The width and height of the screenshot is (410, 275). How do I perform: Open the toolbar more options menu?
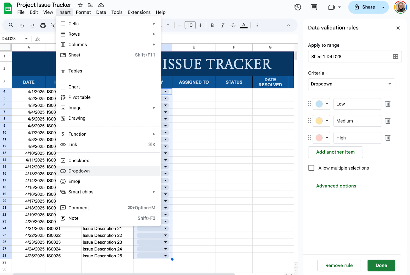tap(257, 25)
